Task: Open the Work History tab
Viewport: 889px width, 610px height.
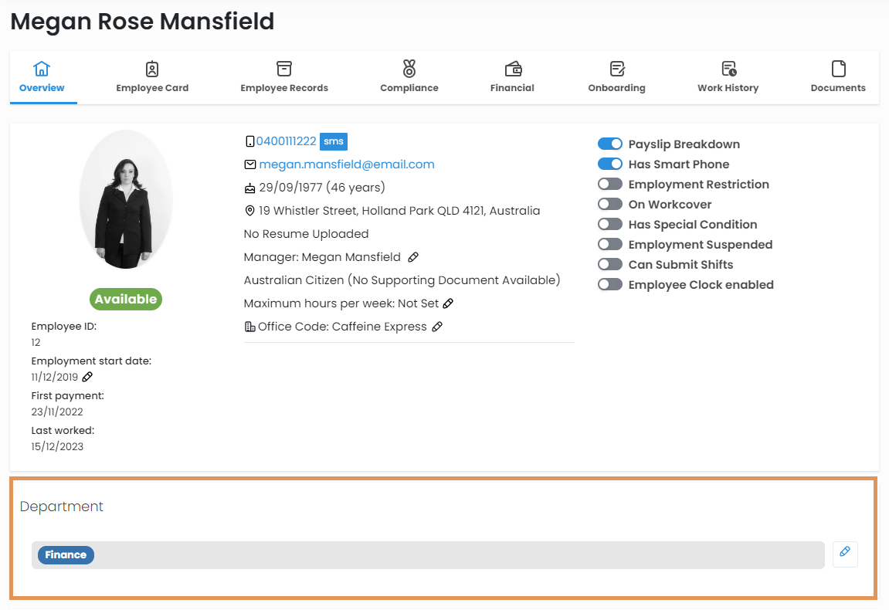Action: (x=728, y=77)
